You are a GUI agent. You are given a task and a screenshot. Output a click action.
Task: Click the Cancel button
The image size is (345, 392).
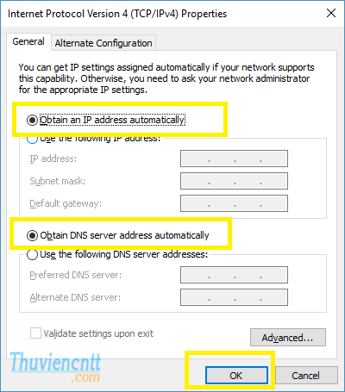pos(306,376)
